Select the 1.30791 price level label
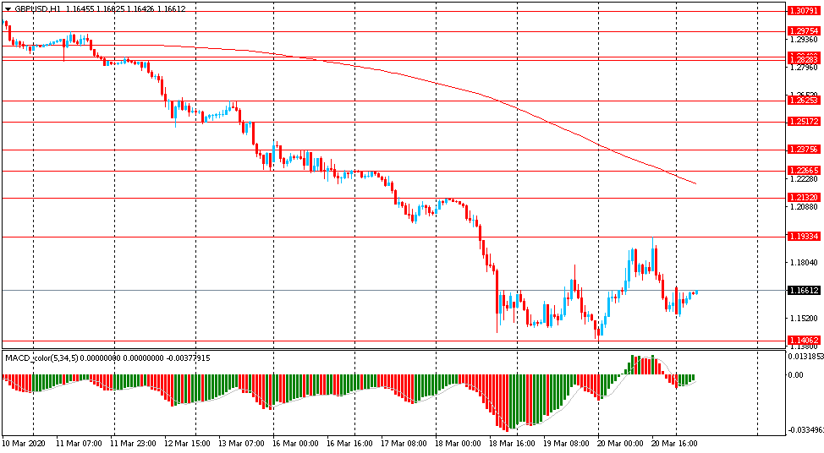The height and width of the screenshot is (453, 824). pyautogui.click(x=802, y=11)
